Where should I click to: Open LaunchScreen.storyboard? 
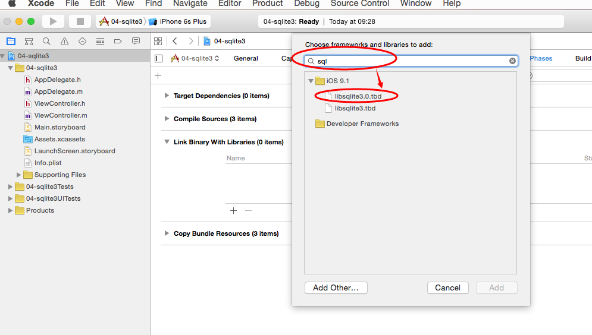tap(74, 151)
